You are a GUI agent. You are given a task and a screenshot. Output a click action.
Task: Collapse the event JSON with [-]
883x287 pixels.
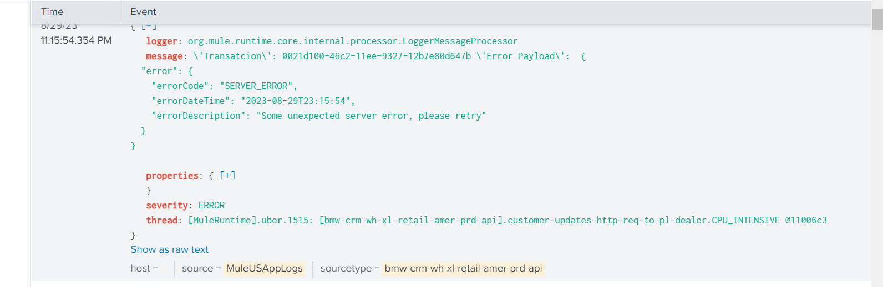(149, 27)
